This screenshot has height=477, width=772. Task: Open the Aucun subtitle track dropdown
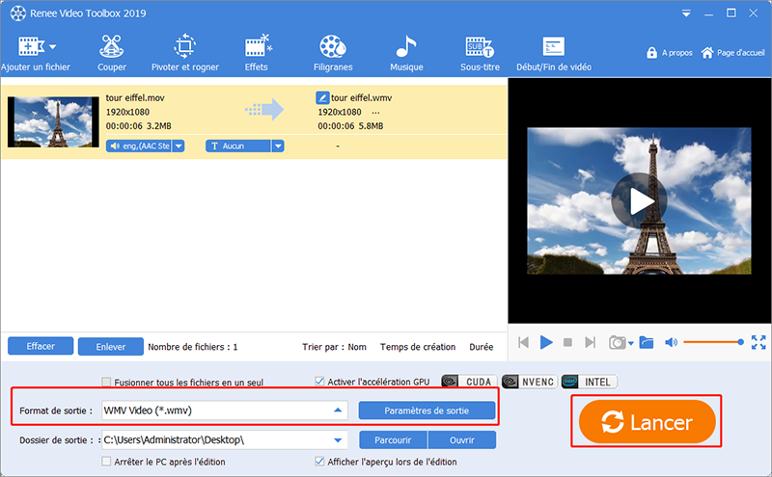tap(278, 146)
